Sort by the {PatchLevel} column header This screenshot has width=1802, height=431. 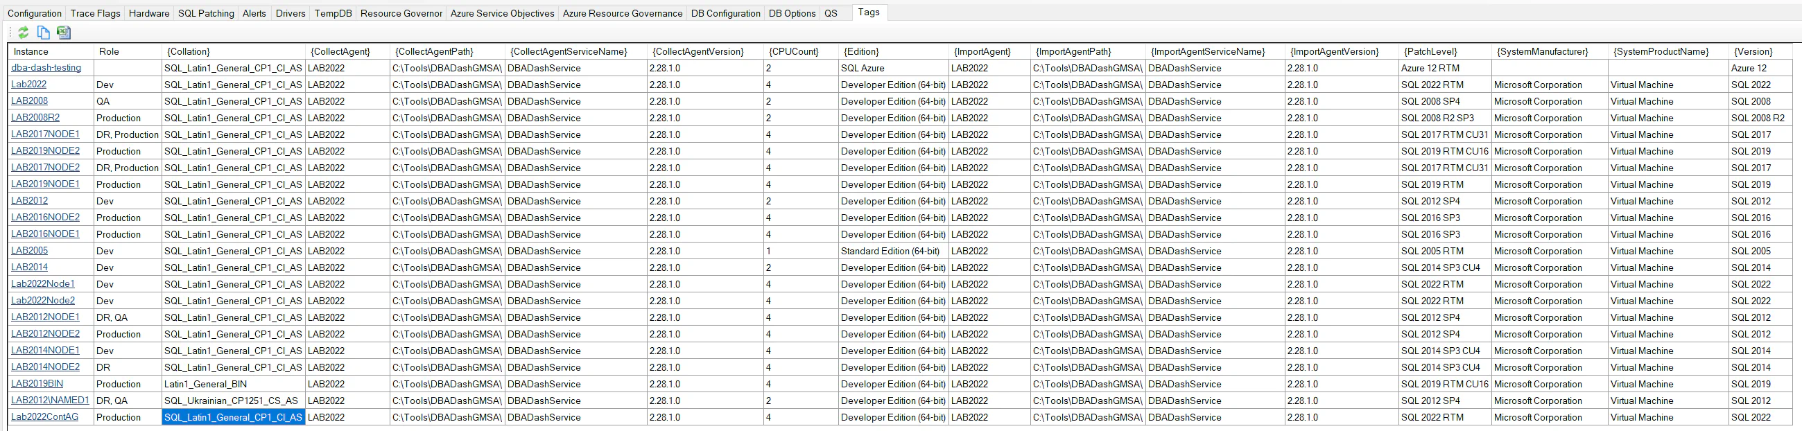tap(1444, 52)
